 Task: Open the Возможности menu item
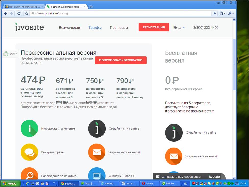[69, 28]
